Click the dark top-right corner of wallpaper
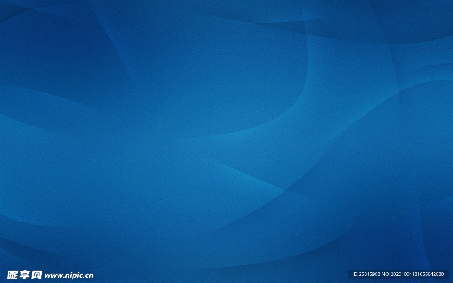 [438, 13]
